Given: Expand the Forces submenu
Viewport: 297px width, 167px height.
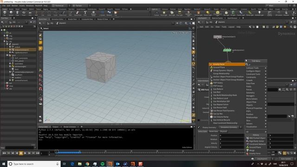Looking at the screenshot, I should [256, 90].
